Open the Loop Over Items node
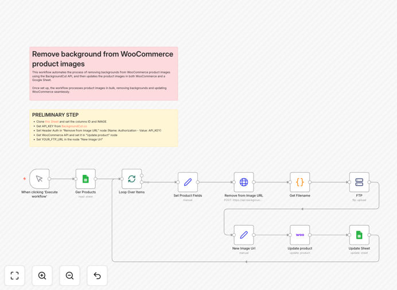This screenshot has width=397, height=290. coord(131,179)
